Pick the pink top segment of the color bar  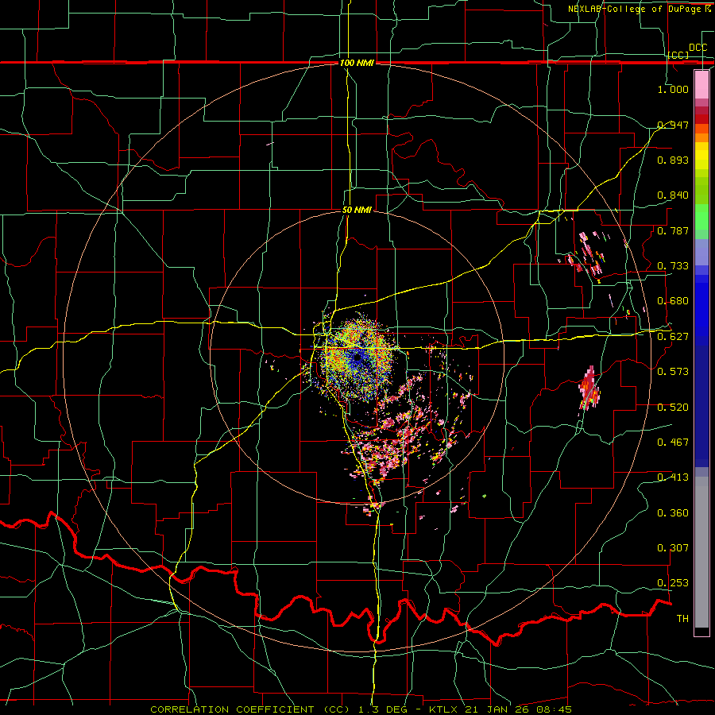coord(701,85)
